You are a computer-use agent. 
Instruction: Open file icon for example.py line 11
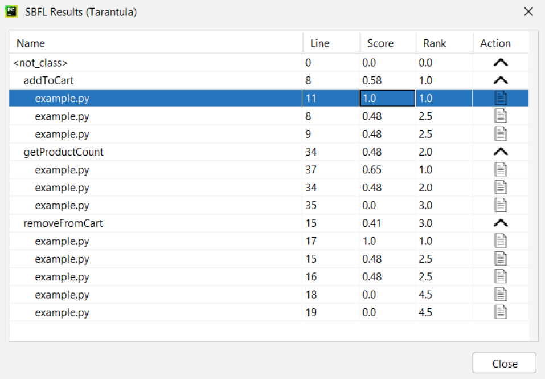(501, 98)
